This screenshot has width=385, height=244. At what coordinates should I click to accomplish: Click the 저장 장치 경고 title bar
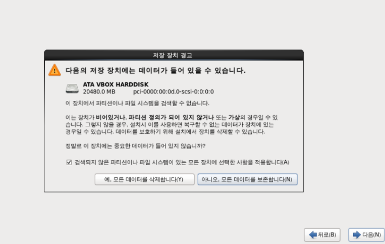174,55
